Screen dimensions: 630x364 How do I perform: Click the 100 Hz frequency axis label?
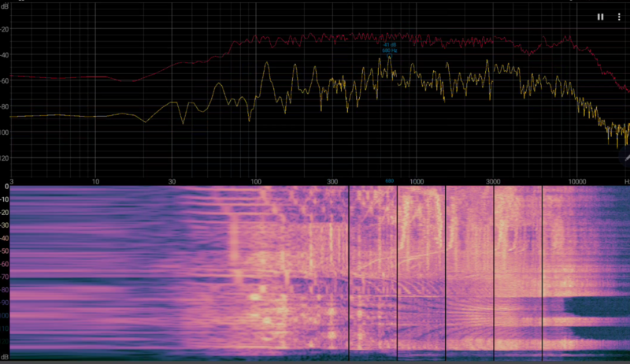point(254,180)
